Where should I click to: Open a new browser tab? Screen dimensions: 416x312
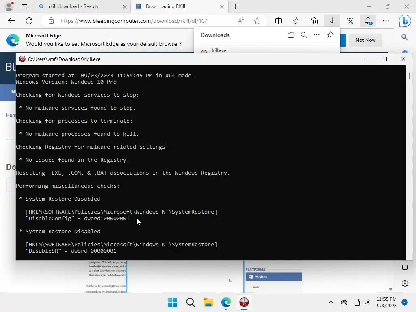point(235,6)
